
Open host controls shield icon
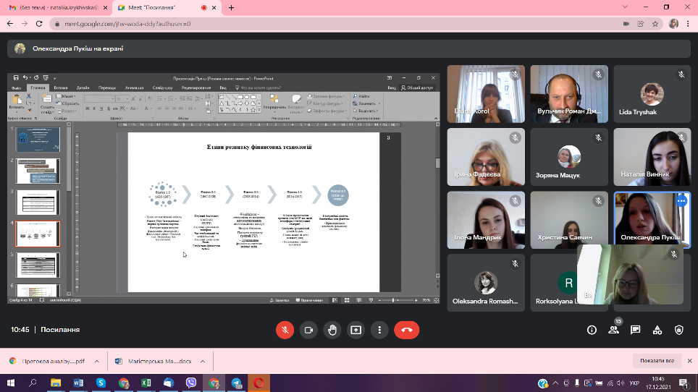[x=678, y=330]
